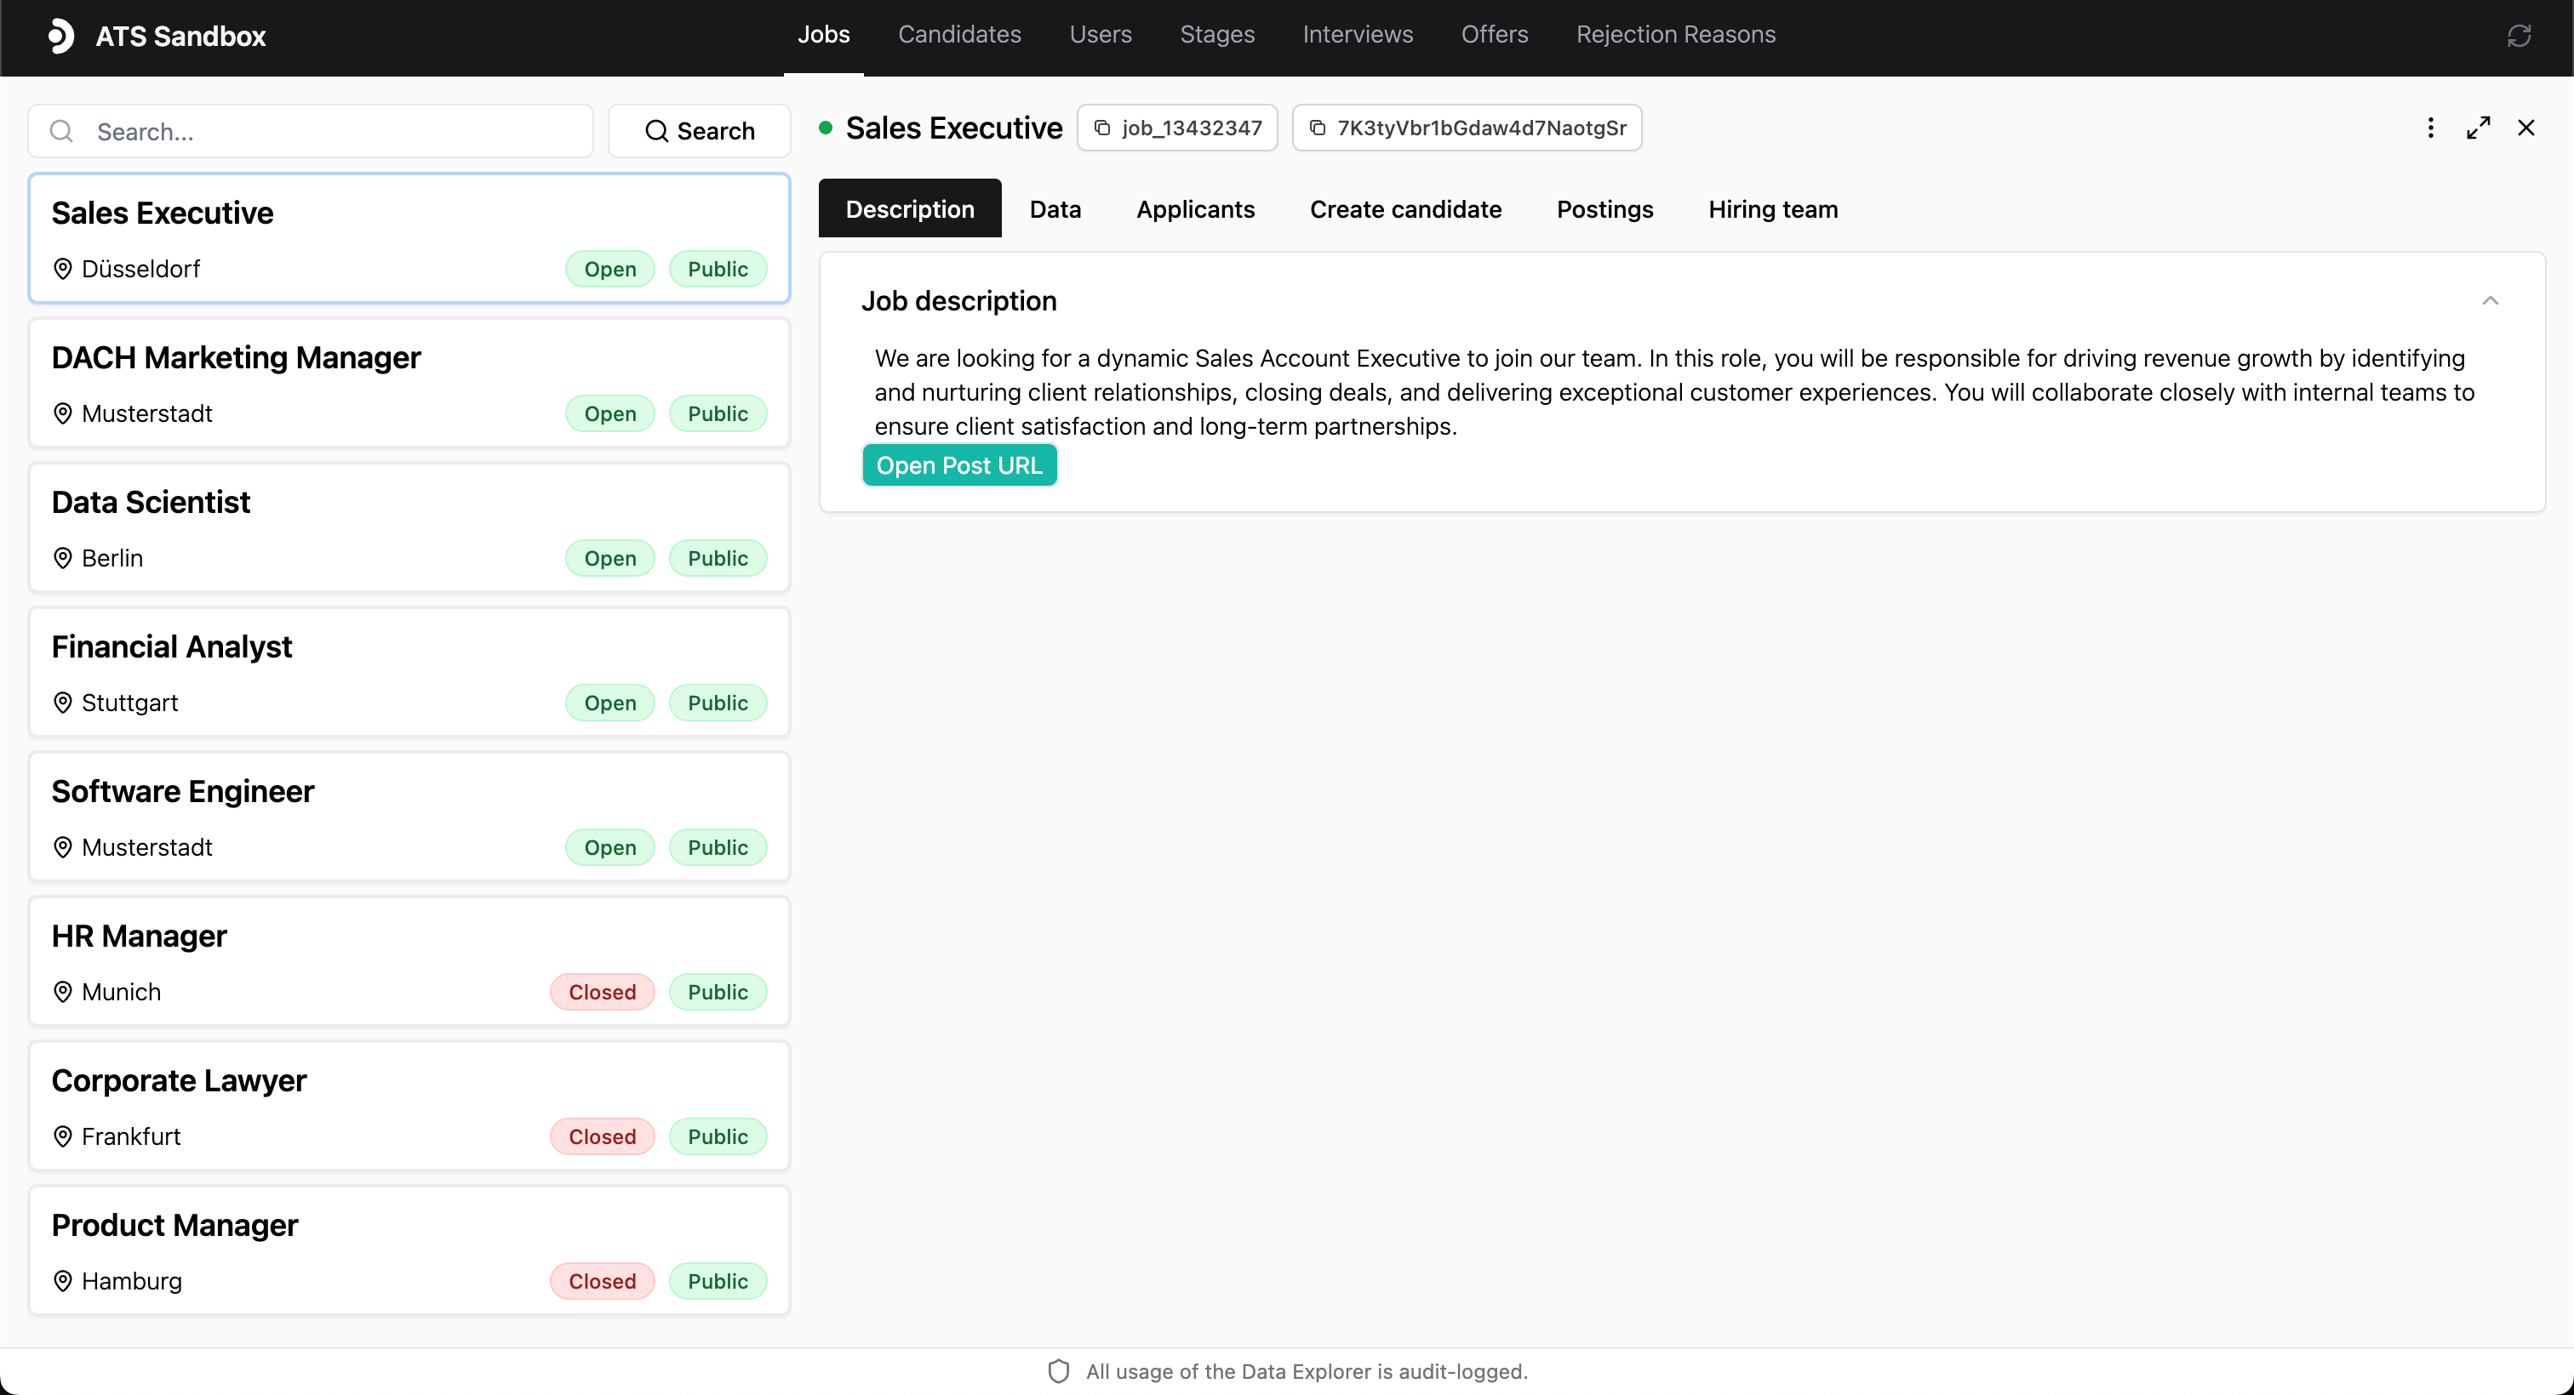Click the Public badge on Sales Executive
Image resolution: width=2574 pixels, height=1395 pixels.
(x=718, y=270)
